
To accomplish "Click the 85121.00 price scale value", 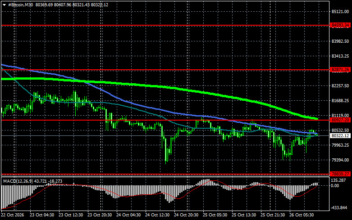I will click(340, 12).
